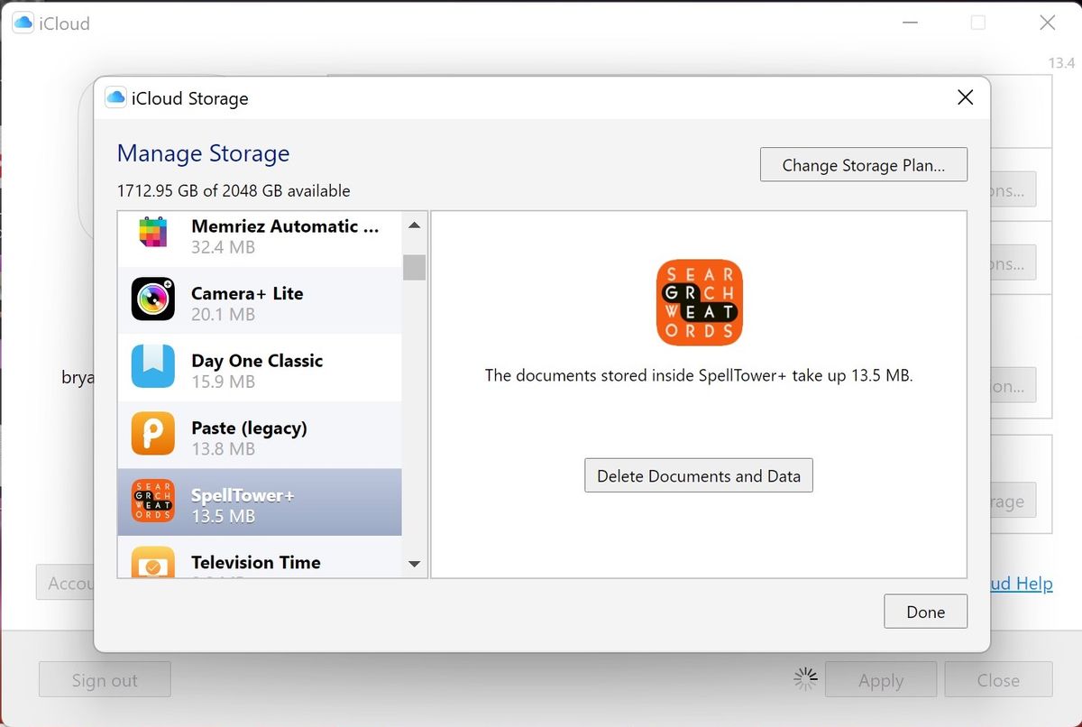This screenshot has width=1082, height=727.
Task: Click the iCloud Storage dialog cloud icon
Action: [x=115, y=97]
